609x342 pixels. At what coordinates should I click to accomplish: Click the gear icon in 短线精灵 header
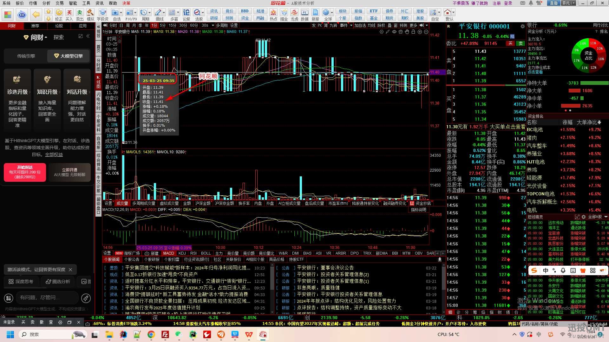point(583,217)
